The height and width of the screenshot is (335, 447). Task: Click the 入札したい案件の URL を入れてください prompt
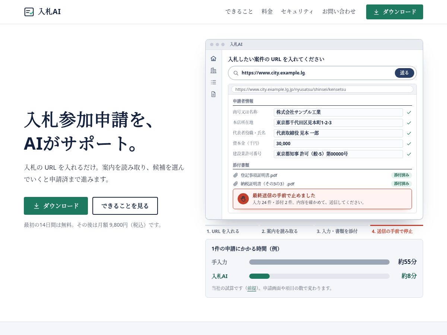[276, 59]
